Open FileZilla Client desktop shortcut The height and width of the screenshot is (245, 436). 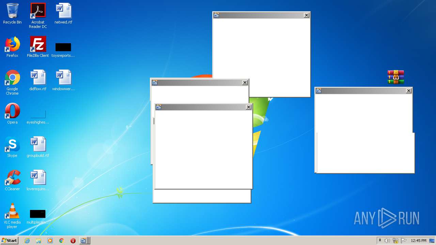pos(38,47)
